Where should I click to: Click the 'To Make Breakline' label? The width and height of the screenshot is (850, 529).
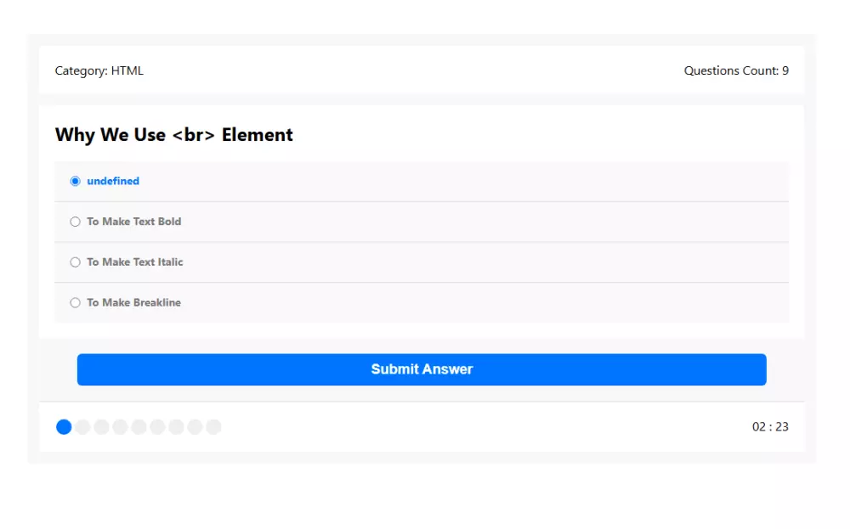coord(134,303)
